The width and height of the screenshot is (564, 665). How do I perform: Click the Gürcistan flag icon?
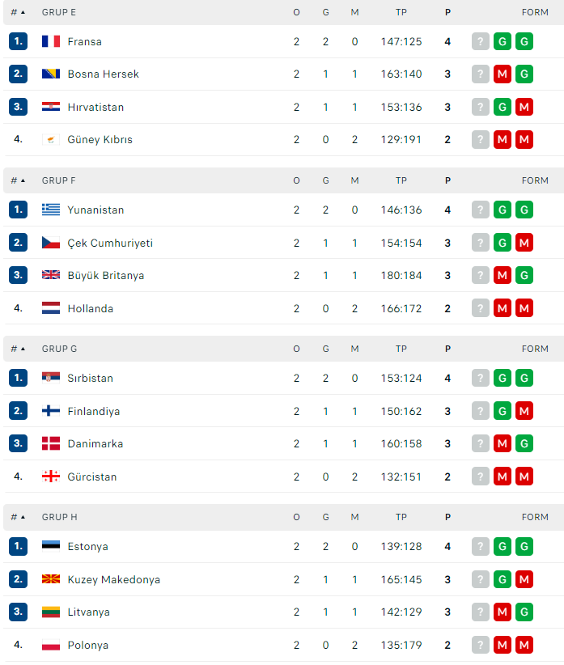51,477
